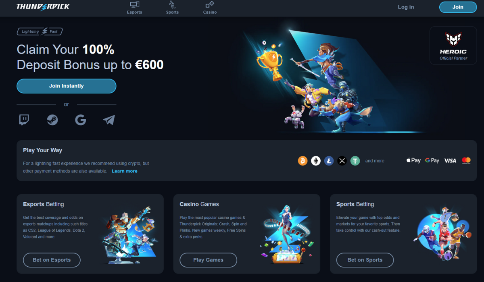Click the Tether payment icon
The height and width of the screenshot is (282, 484).
pos(355,161)
